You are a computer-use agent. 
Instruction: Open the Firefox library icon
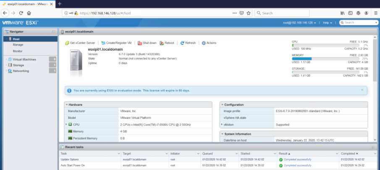tap(343, 13)
